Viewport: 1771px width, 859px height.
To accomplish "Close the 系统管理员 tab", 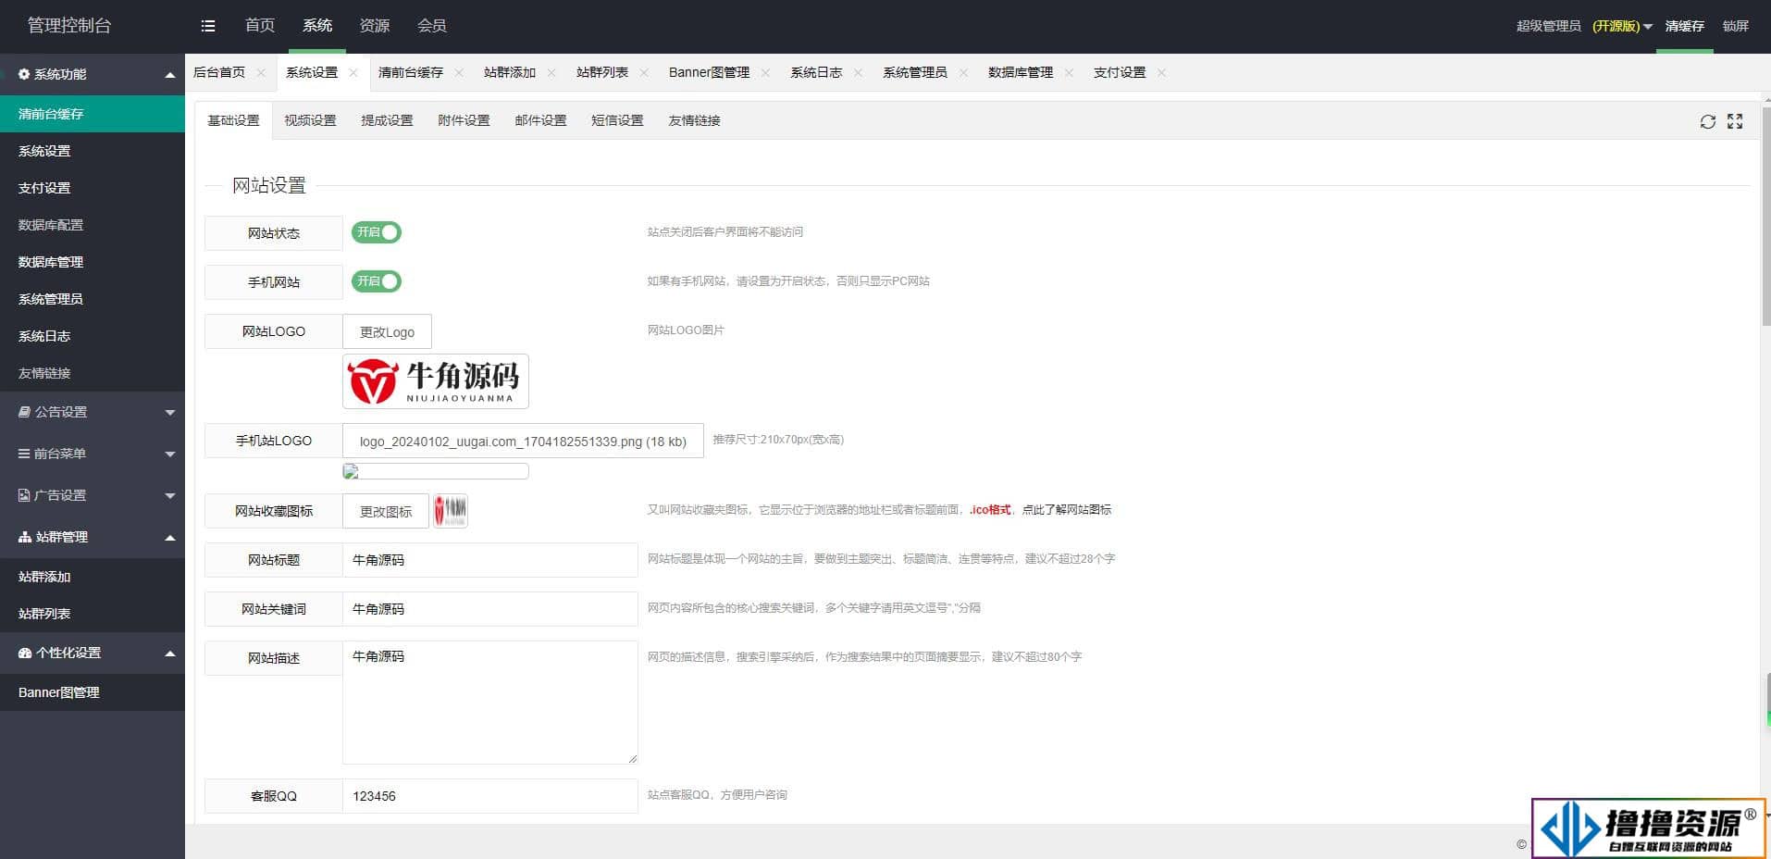I will [x=963, y=73].
